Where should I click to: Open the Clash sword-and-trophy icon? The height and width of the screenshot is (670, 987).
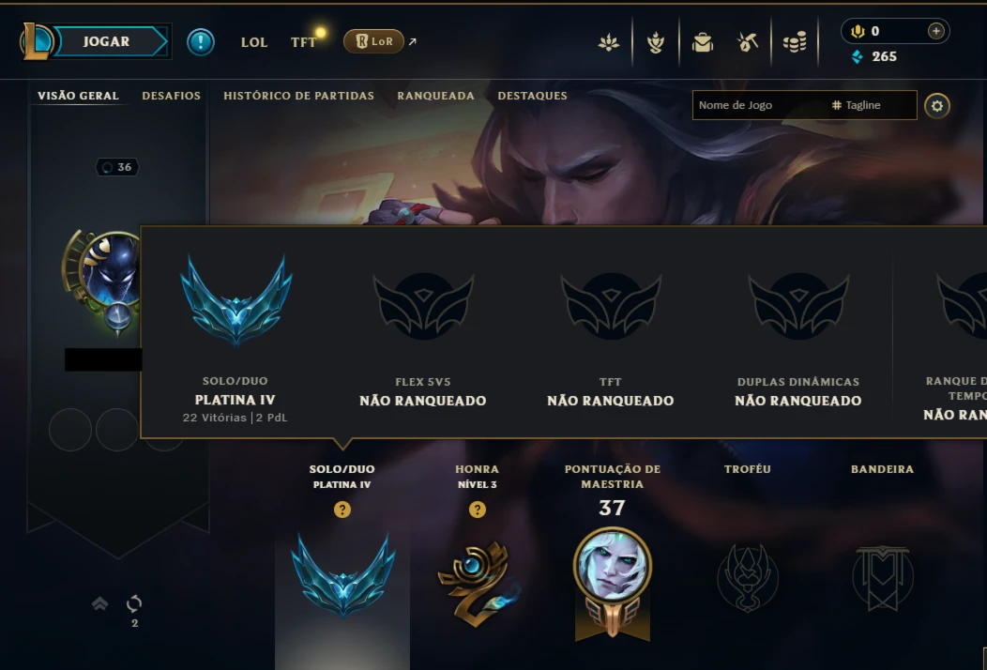(x=655, y=42)
